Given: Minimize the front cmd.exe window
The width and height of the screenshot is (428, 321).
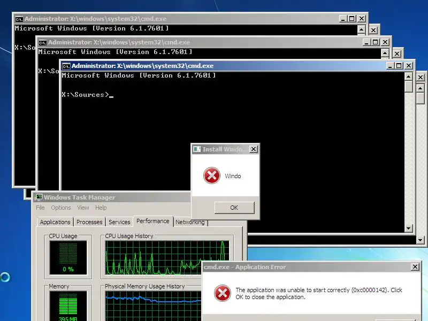Looking at the screenshot, I should (x=390, y=66).
